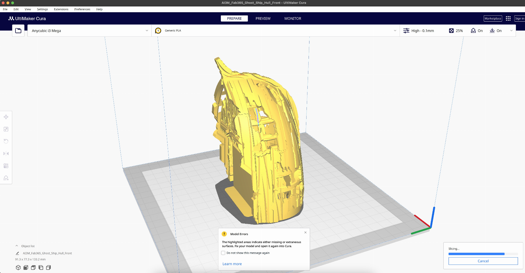Click the pencil icon beside model name
This screenshot has width=525, height=273.
(x=17, y=253)
